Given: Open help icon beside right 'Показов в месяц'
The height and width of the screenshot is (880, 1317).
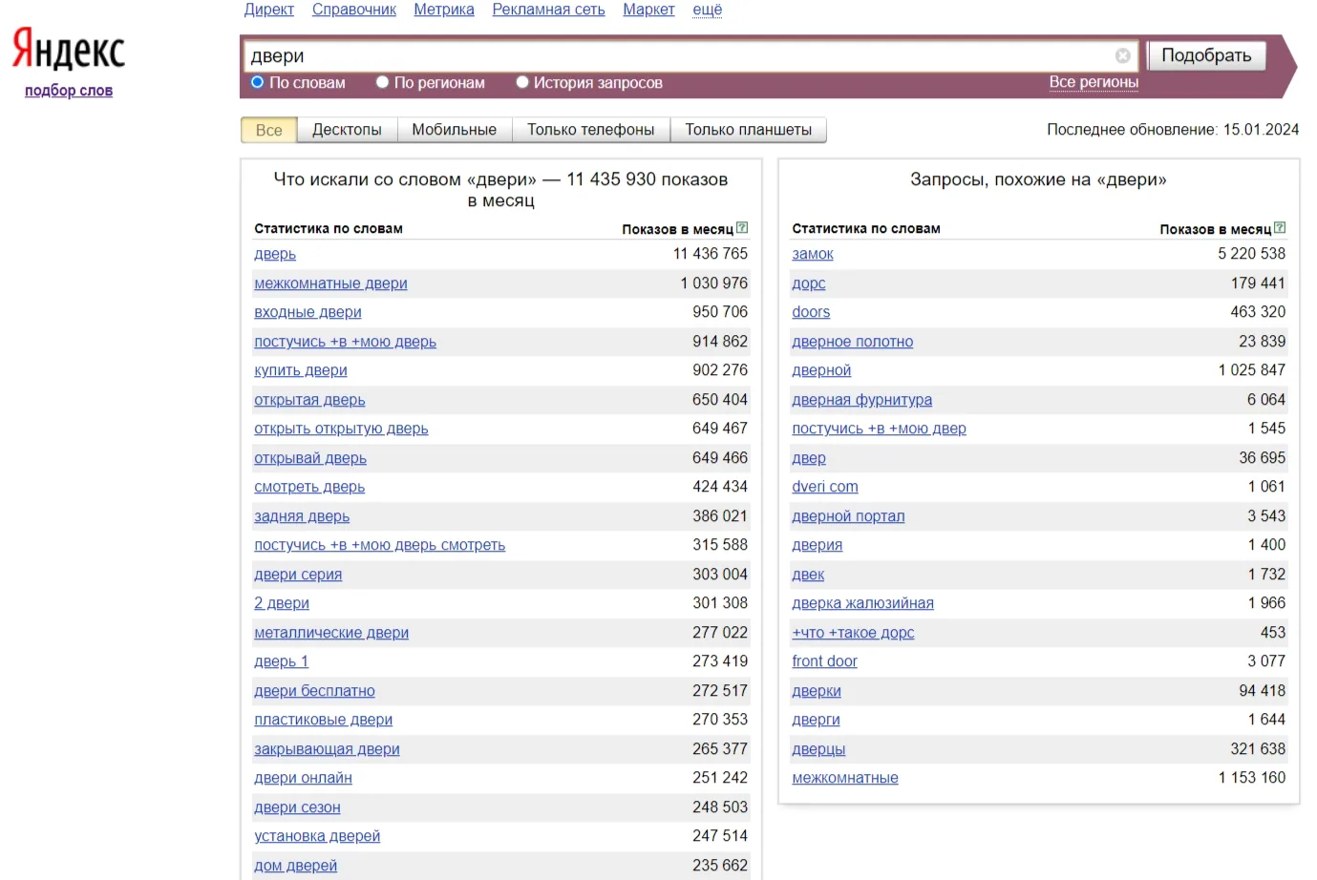Looking at the screenshot, I should pyautogui.click(x=1280, y=228).
